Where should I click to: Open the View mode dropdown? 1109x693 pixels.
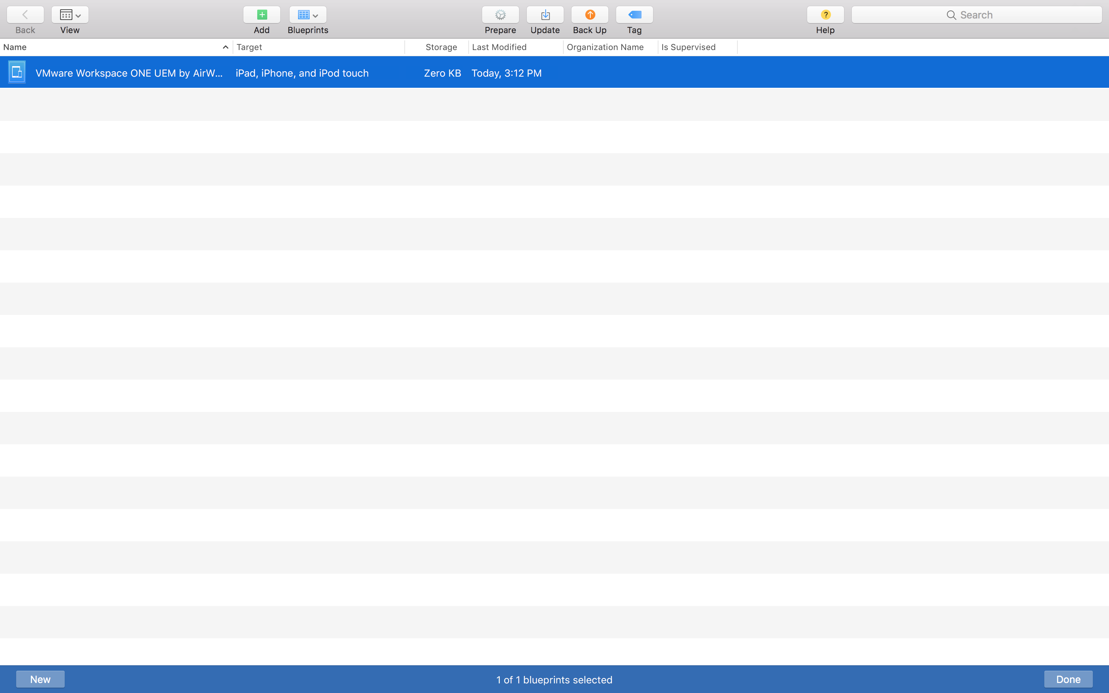coord(70,15)
